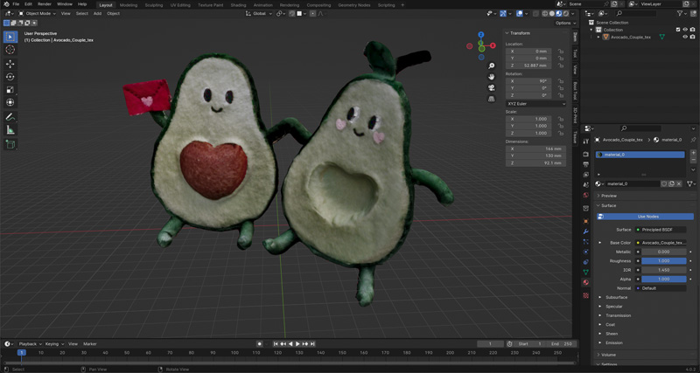The height and width of the screenshot is (373, 700).
Task: Uncheck the Collection exclude checkbox
Action: tap(678, 30)
